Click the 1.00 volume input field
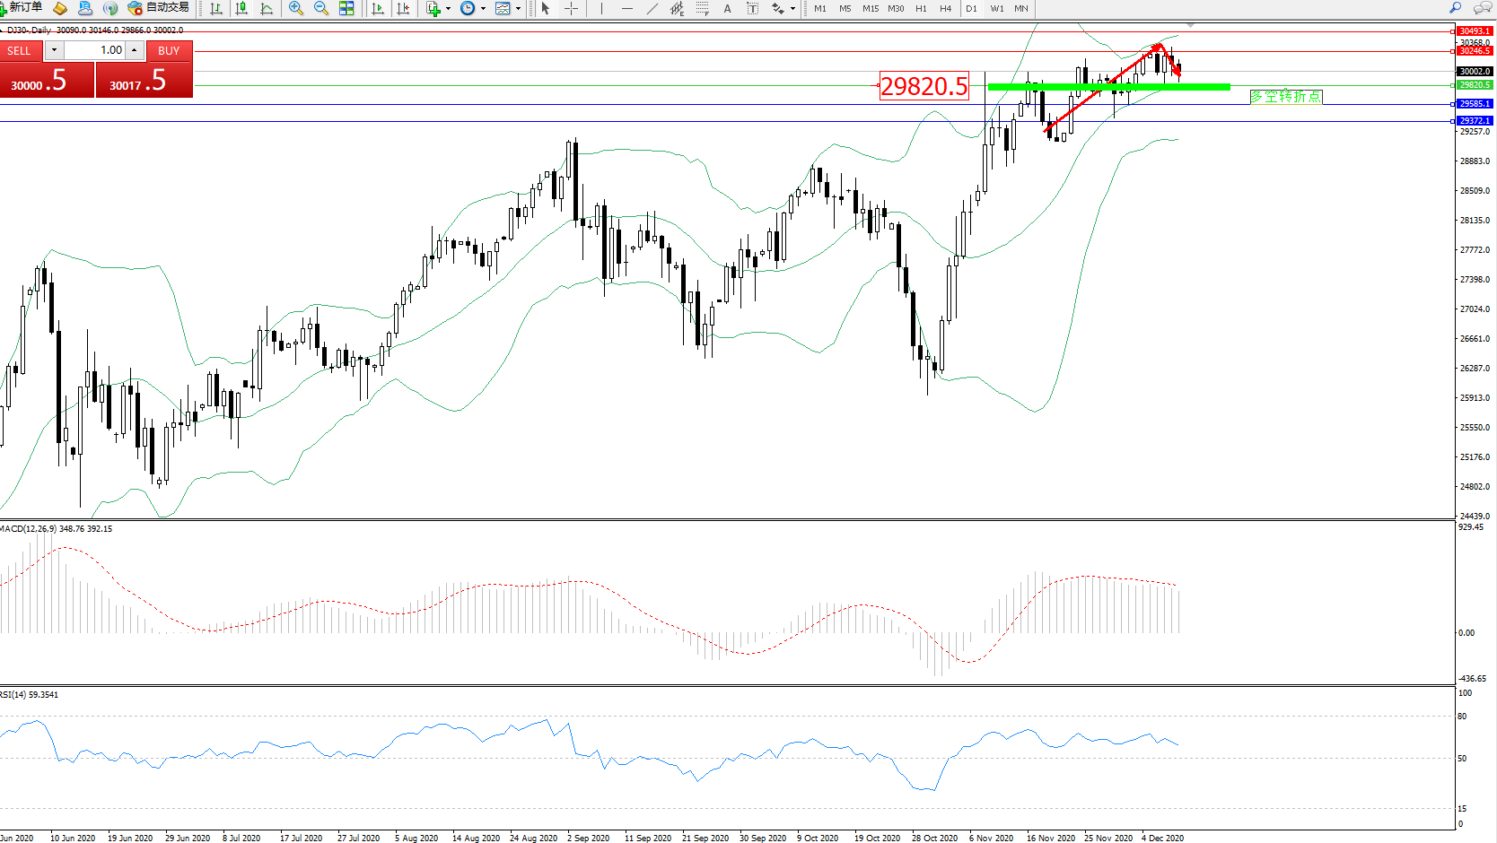 click(94, 50)
